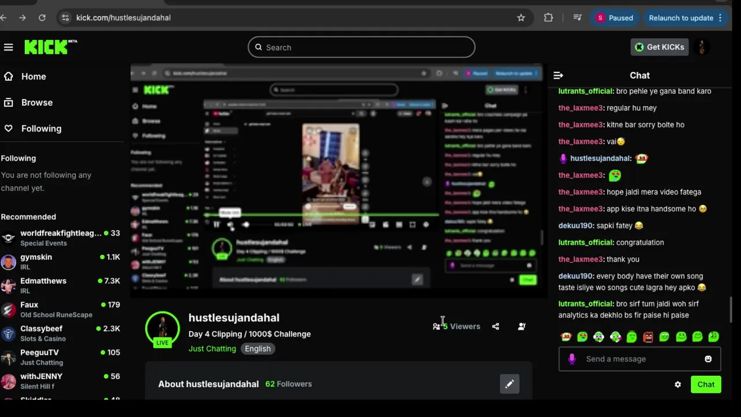Click lutrants_official in 'congratulation' message
741x417 pixels.
[586, 242]
